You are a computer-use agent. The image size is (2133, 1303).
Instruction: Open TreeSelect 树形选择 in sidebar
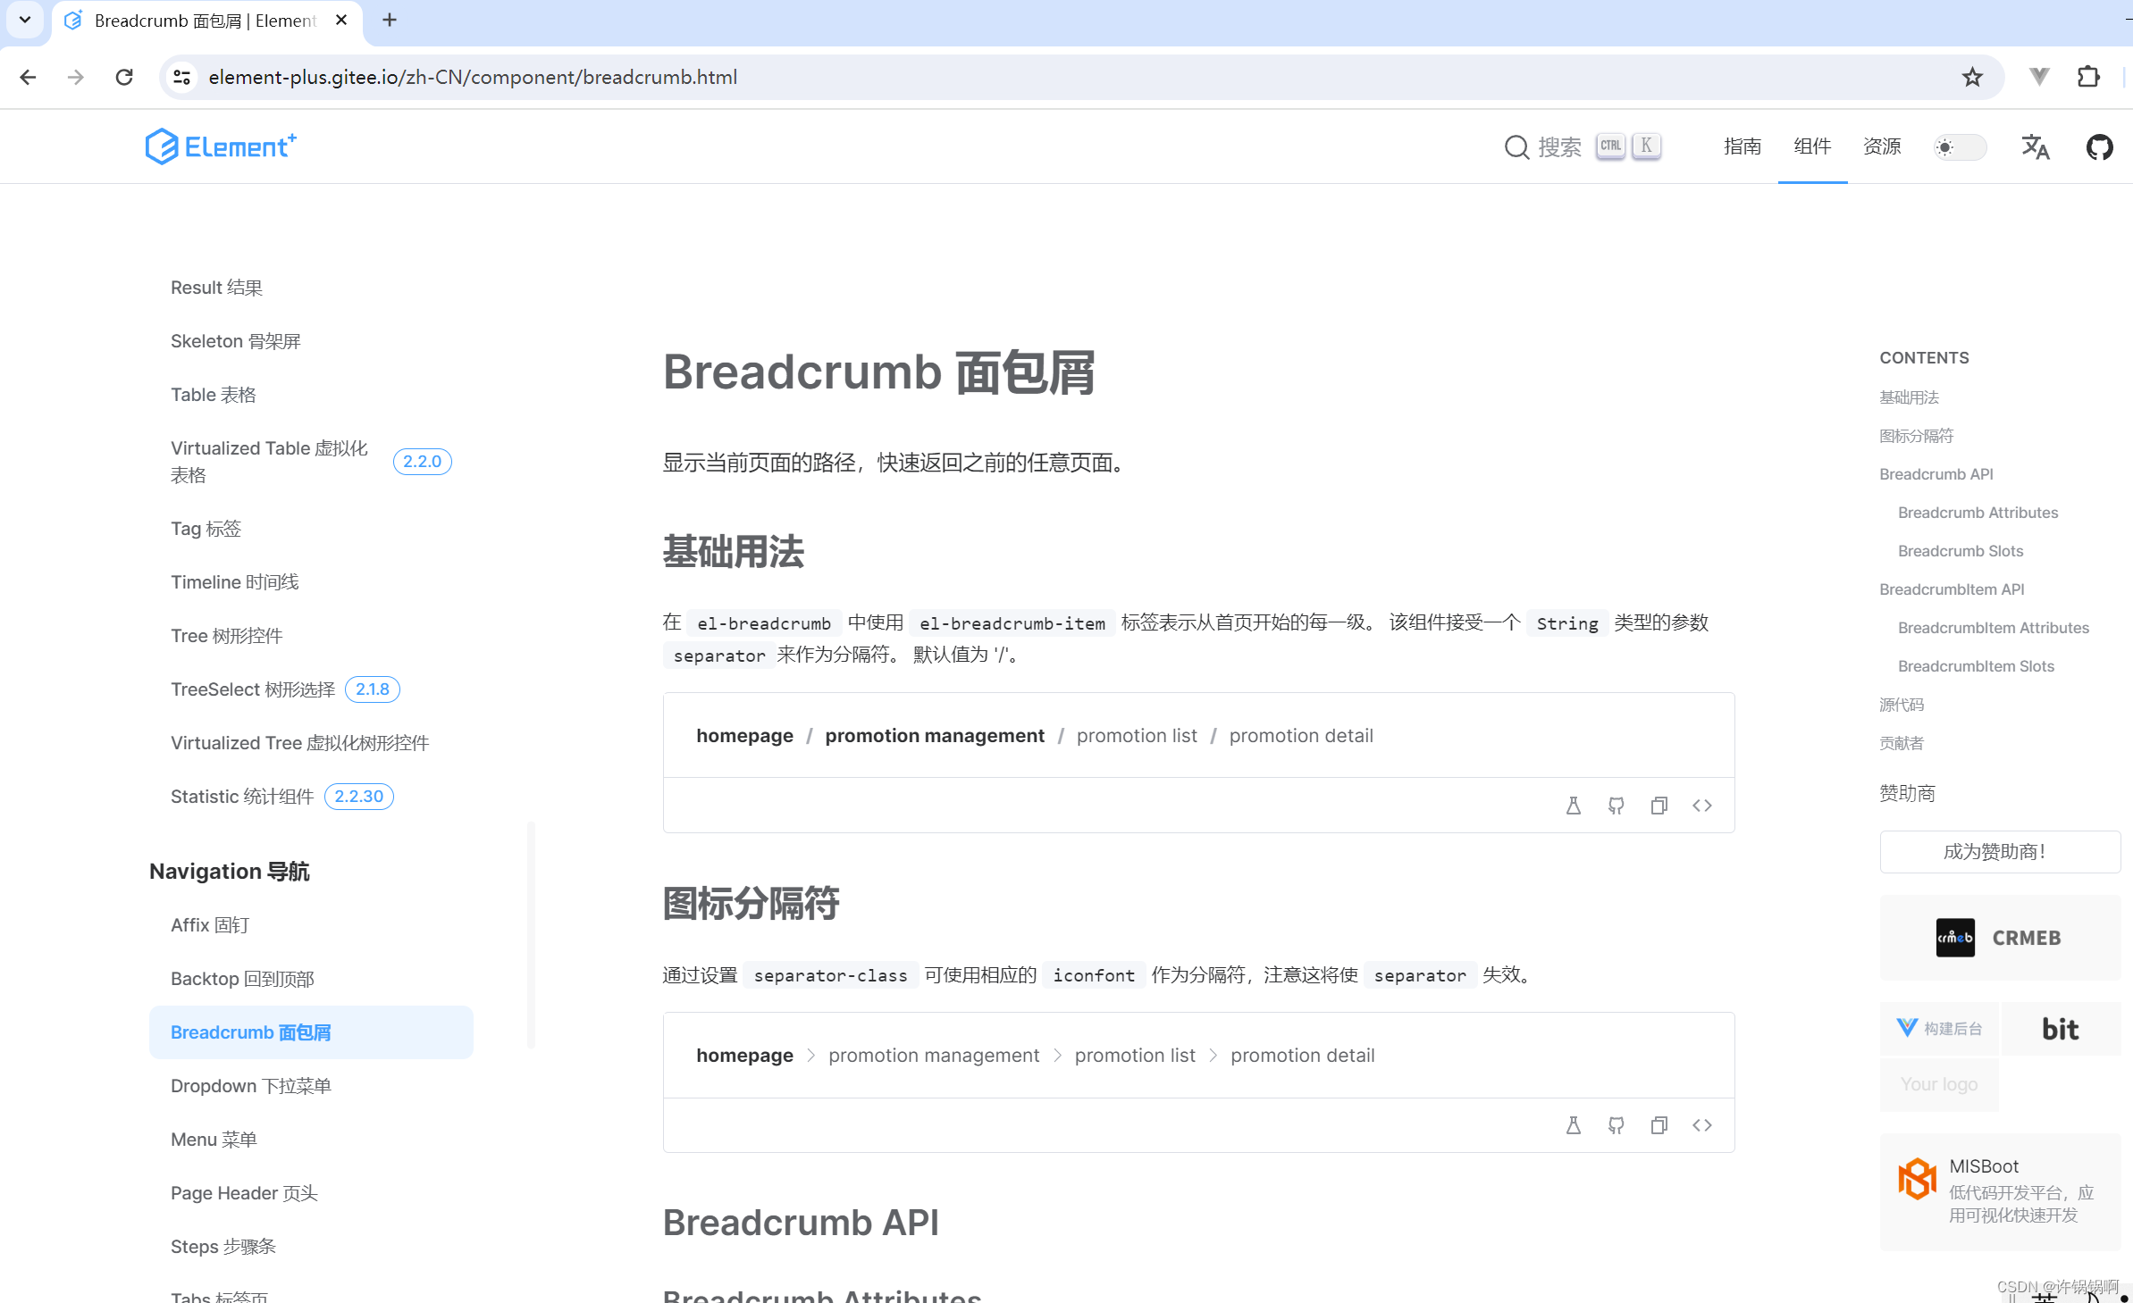click(253, 689)
